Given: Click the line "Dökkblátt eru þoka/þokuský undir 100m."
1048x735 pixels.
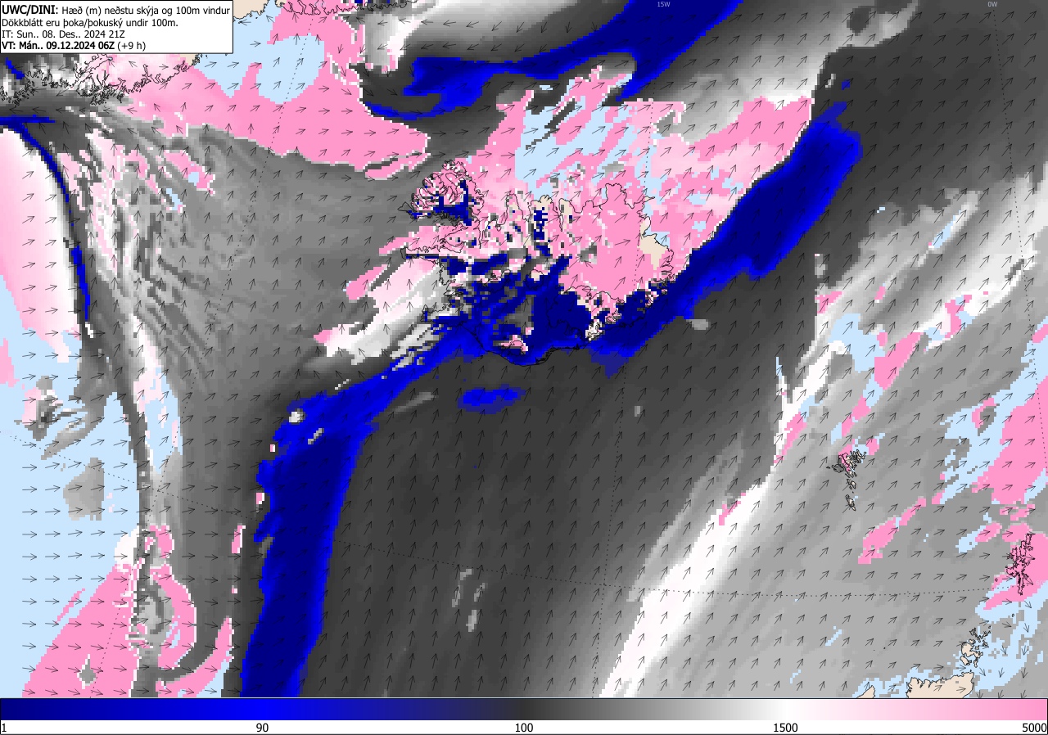Looking at the screenshot, I should 90,23.
